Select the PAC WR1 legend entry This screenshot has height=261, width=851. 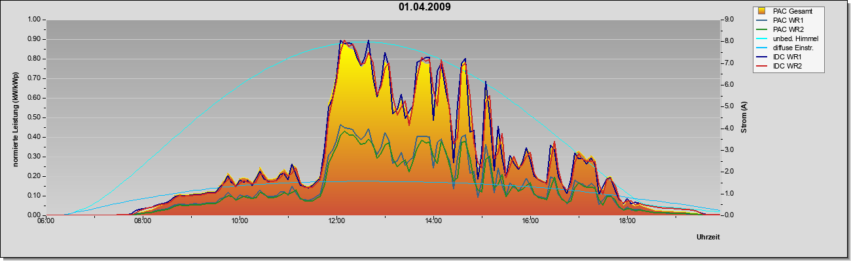tap(788, 20)
